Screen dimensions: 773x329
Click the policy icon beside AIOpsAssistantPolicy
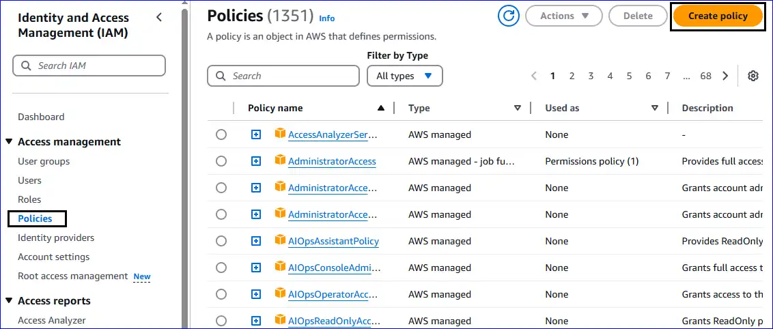point(280,240)
